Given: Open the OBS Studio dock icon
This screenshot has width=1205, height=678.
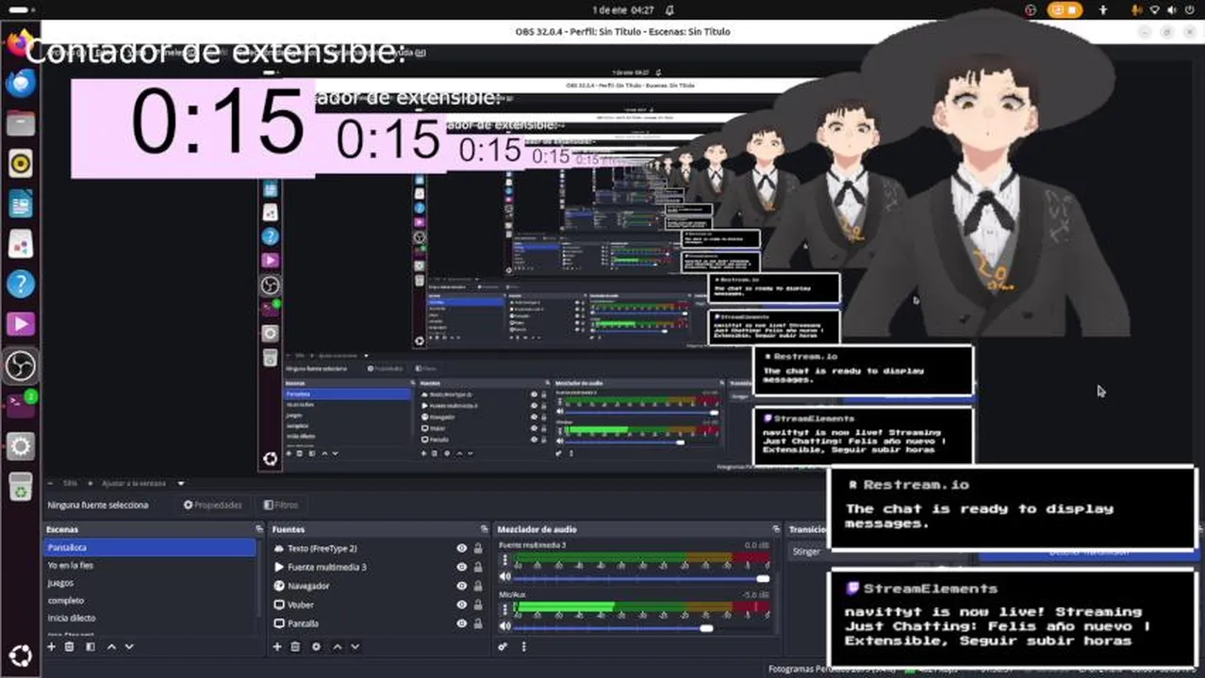Looking at the screenshot, I should 21,365.
